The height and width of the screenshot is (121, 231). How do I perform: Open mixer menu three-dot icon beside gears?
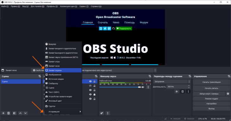click(108, 113)
